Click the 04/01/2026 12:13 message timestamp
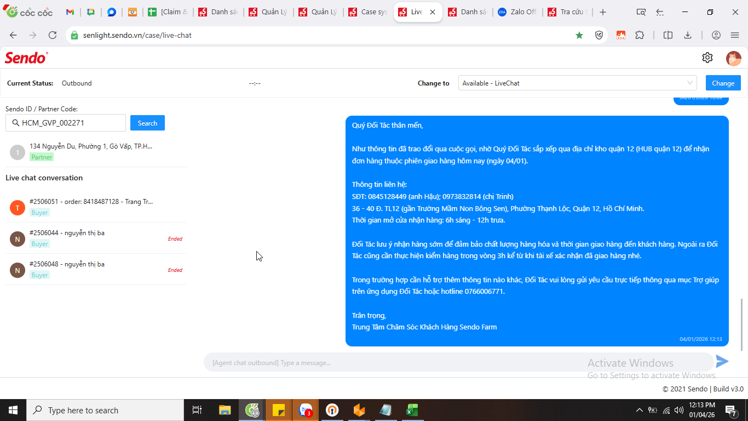748x421 pixels. [701, 339]
